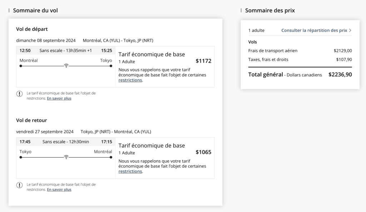Click the Sommaire des prix heading
The height and width of the screenshot is (212, 366).
tap(270, 10)
